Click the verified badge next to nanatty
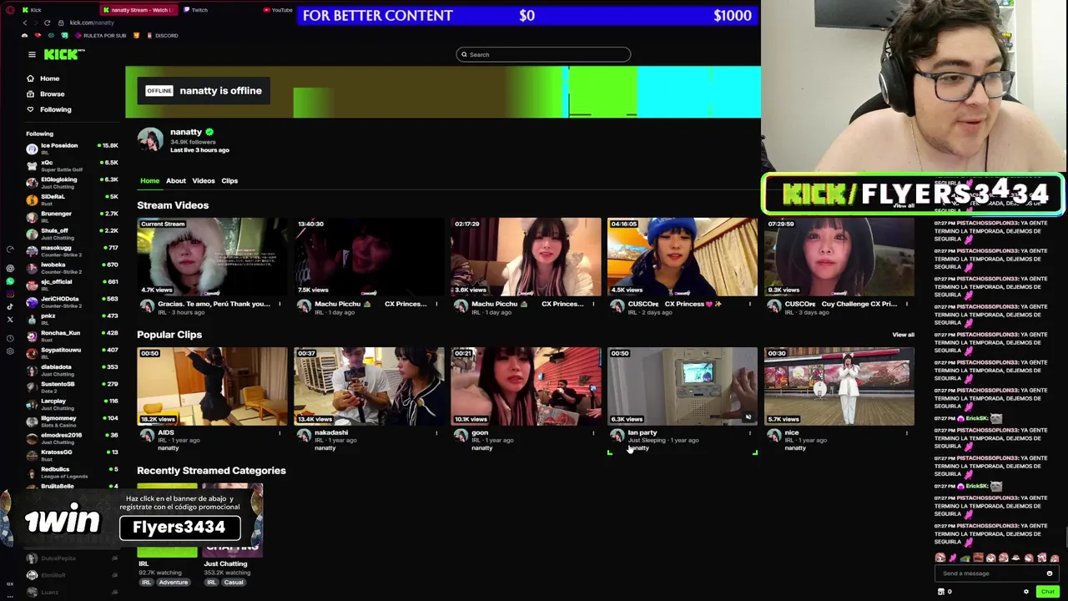Image resolution: width=1068 pixels, height=601 pixels. 209,132
